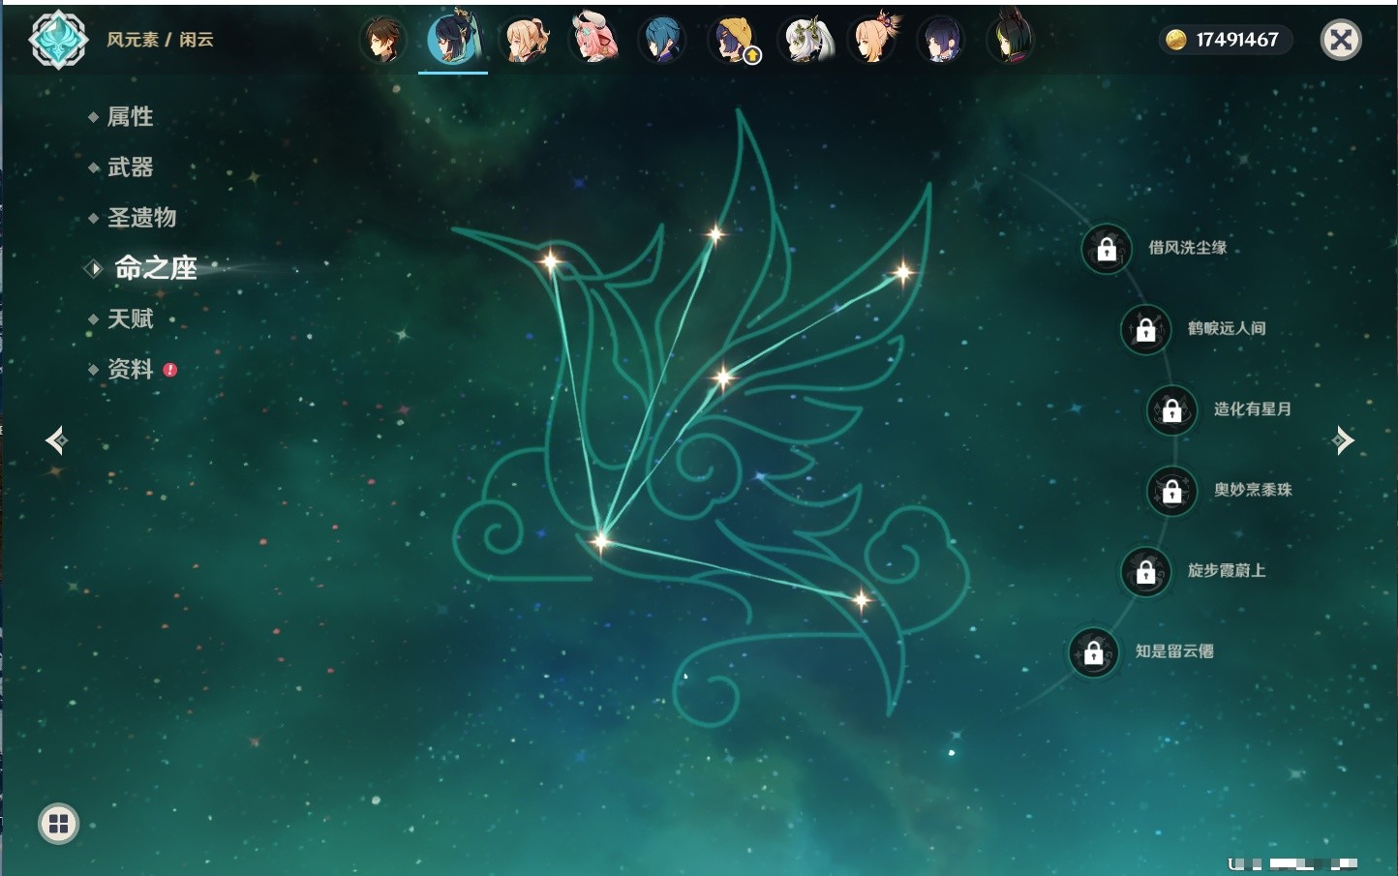Screen dimensions: 1398x876
Task: Click the locked 鹤唳远人间 constellation node
Action: pyautogui.click(x=1145, y=329)
